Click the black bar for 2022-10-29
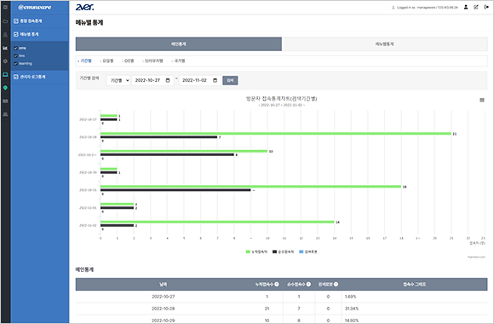Screen dimensions: 494x324 167,154
